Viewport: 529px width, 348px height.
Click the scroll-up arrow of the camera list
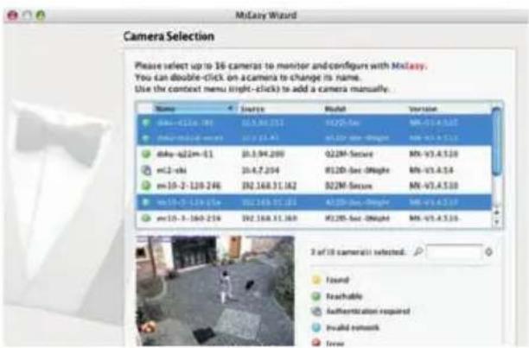click(x=496, y=212)
